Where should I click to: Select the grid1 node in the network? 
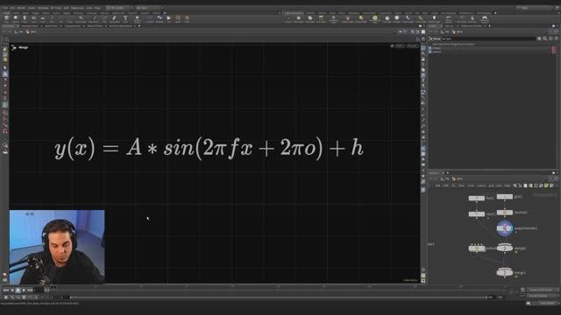[505, 196]
